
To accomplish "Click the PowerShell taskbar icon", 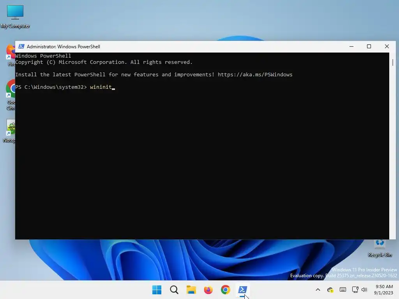I will (x=242, y=290).
